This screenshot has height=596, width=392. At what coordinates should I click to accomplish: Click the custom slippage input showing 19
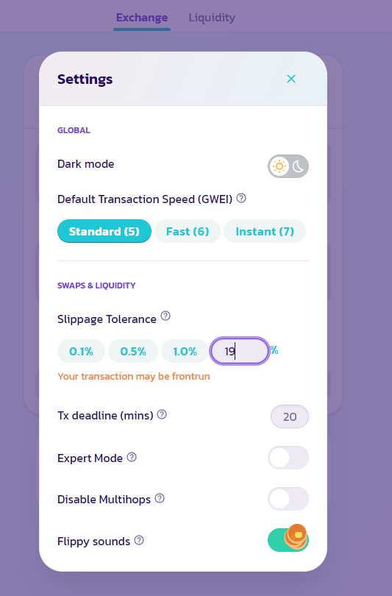tap(240, 351)
